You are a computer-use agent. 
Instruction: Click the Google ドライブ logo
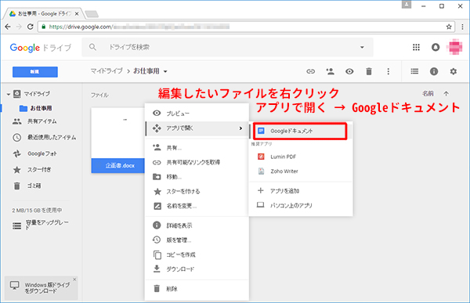(41, 48)
